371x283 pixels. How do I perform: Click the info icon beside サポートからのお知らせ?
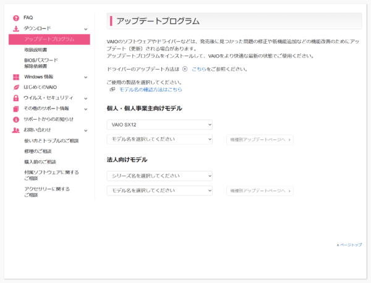(16, 119)
